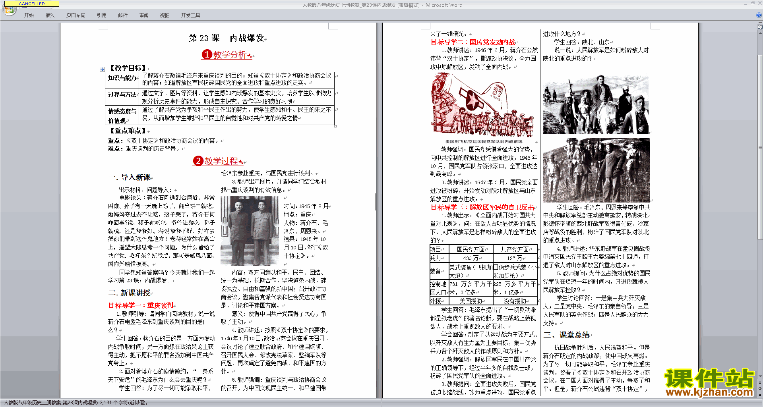The width and height of the screenshot is (763, 407).
Task: Click the red heading 教学过程
Action: tap(221, 161)
